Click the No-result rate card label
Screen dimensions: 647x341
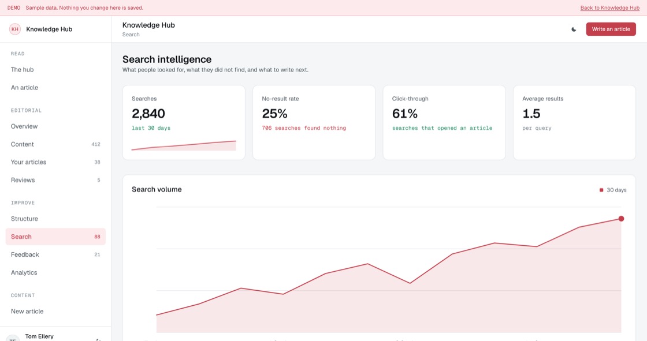pos(280,99)
